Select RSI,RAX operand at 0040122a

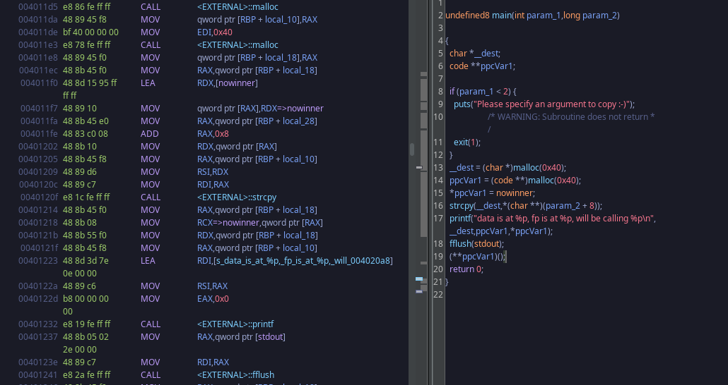coord(212,286)
